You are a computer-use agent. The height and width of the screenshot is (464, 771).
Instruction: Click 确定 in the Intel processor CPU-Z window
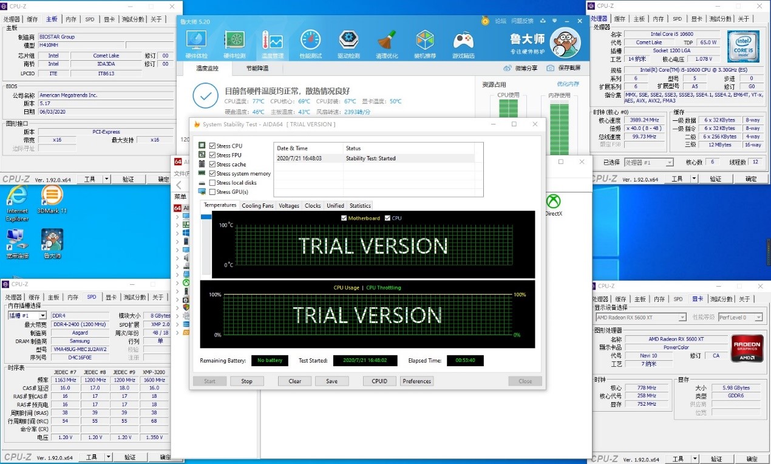[x=751, y=179]
